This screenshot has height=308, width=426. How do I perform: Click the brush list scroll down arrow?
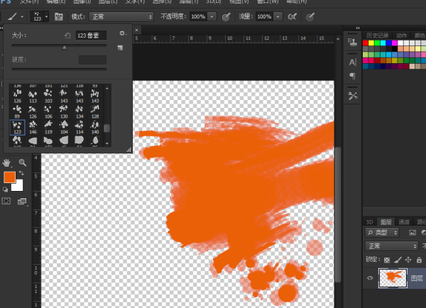pos(106,143)
